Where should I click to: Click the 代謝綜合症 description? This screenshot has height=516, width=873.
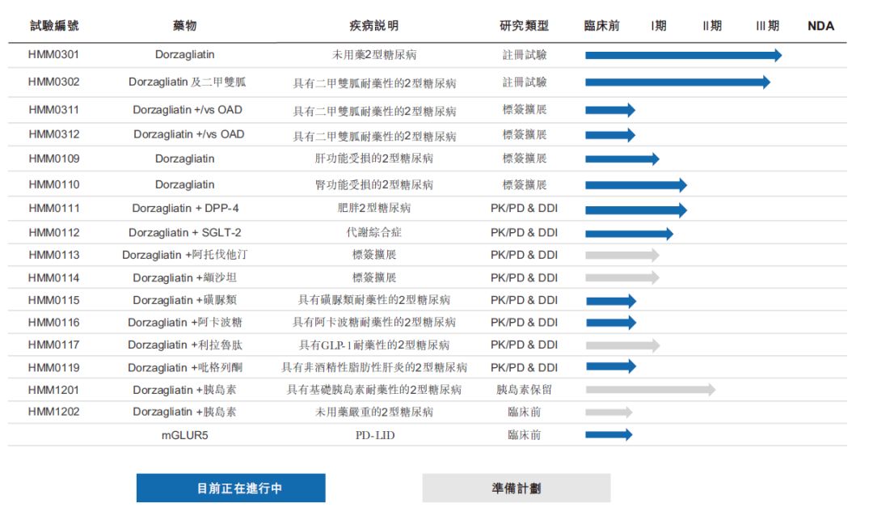pyautogui.click(x=373, y=232)
